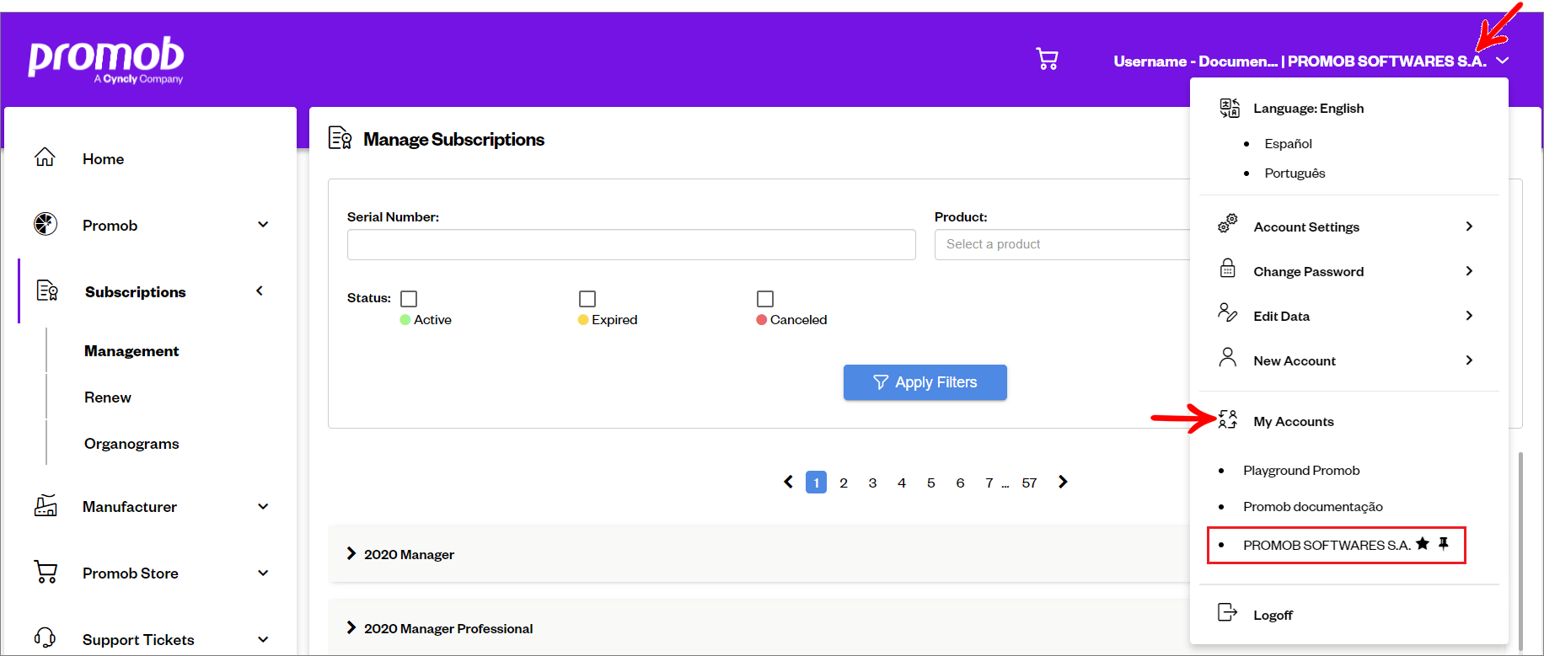Go to page 3

[872, 483]
